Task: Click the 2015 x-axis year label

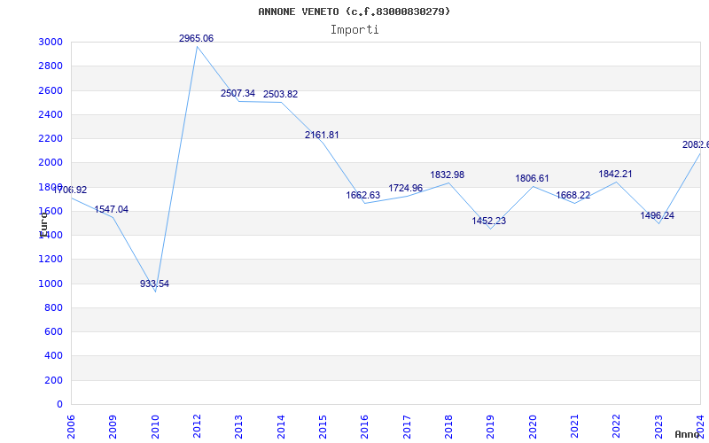Action: (323, 427)
